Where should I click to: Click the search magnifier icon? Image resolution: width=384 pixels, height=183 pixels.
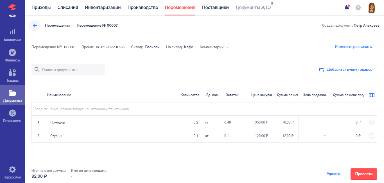coord(37,70)
